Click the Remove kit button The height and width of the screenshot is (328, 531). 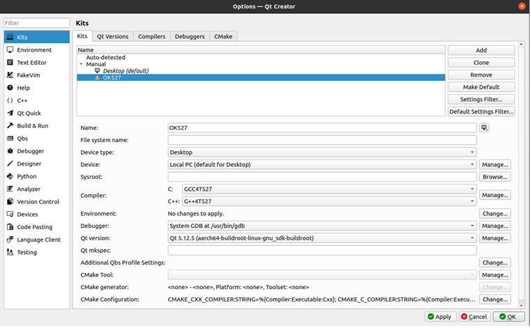coord(482,75)
